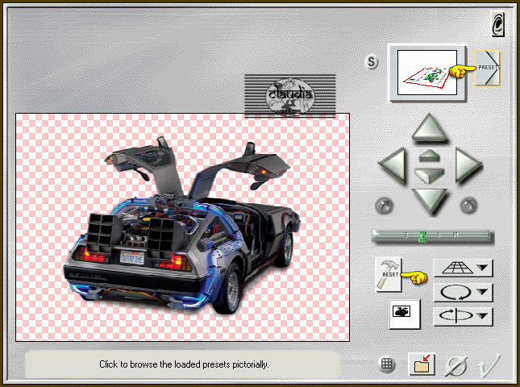The height and width of the screenshot is (387, 520).
Task: Click the ZOOM slider handle
Action: point(422,236)
